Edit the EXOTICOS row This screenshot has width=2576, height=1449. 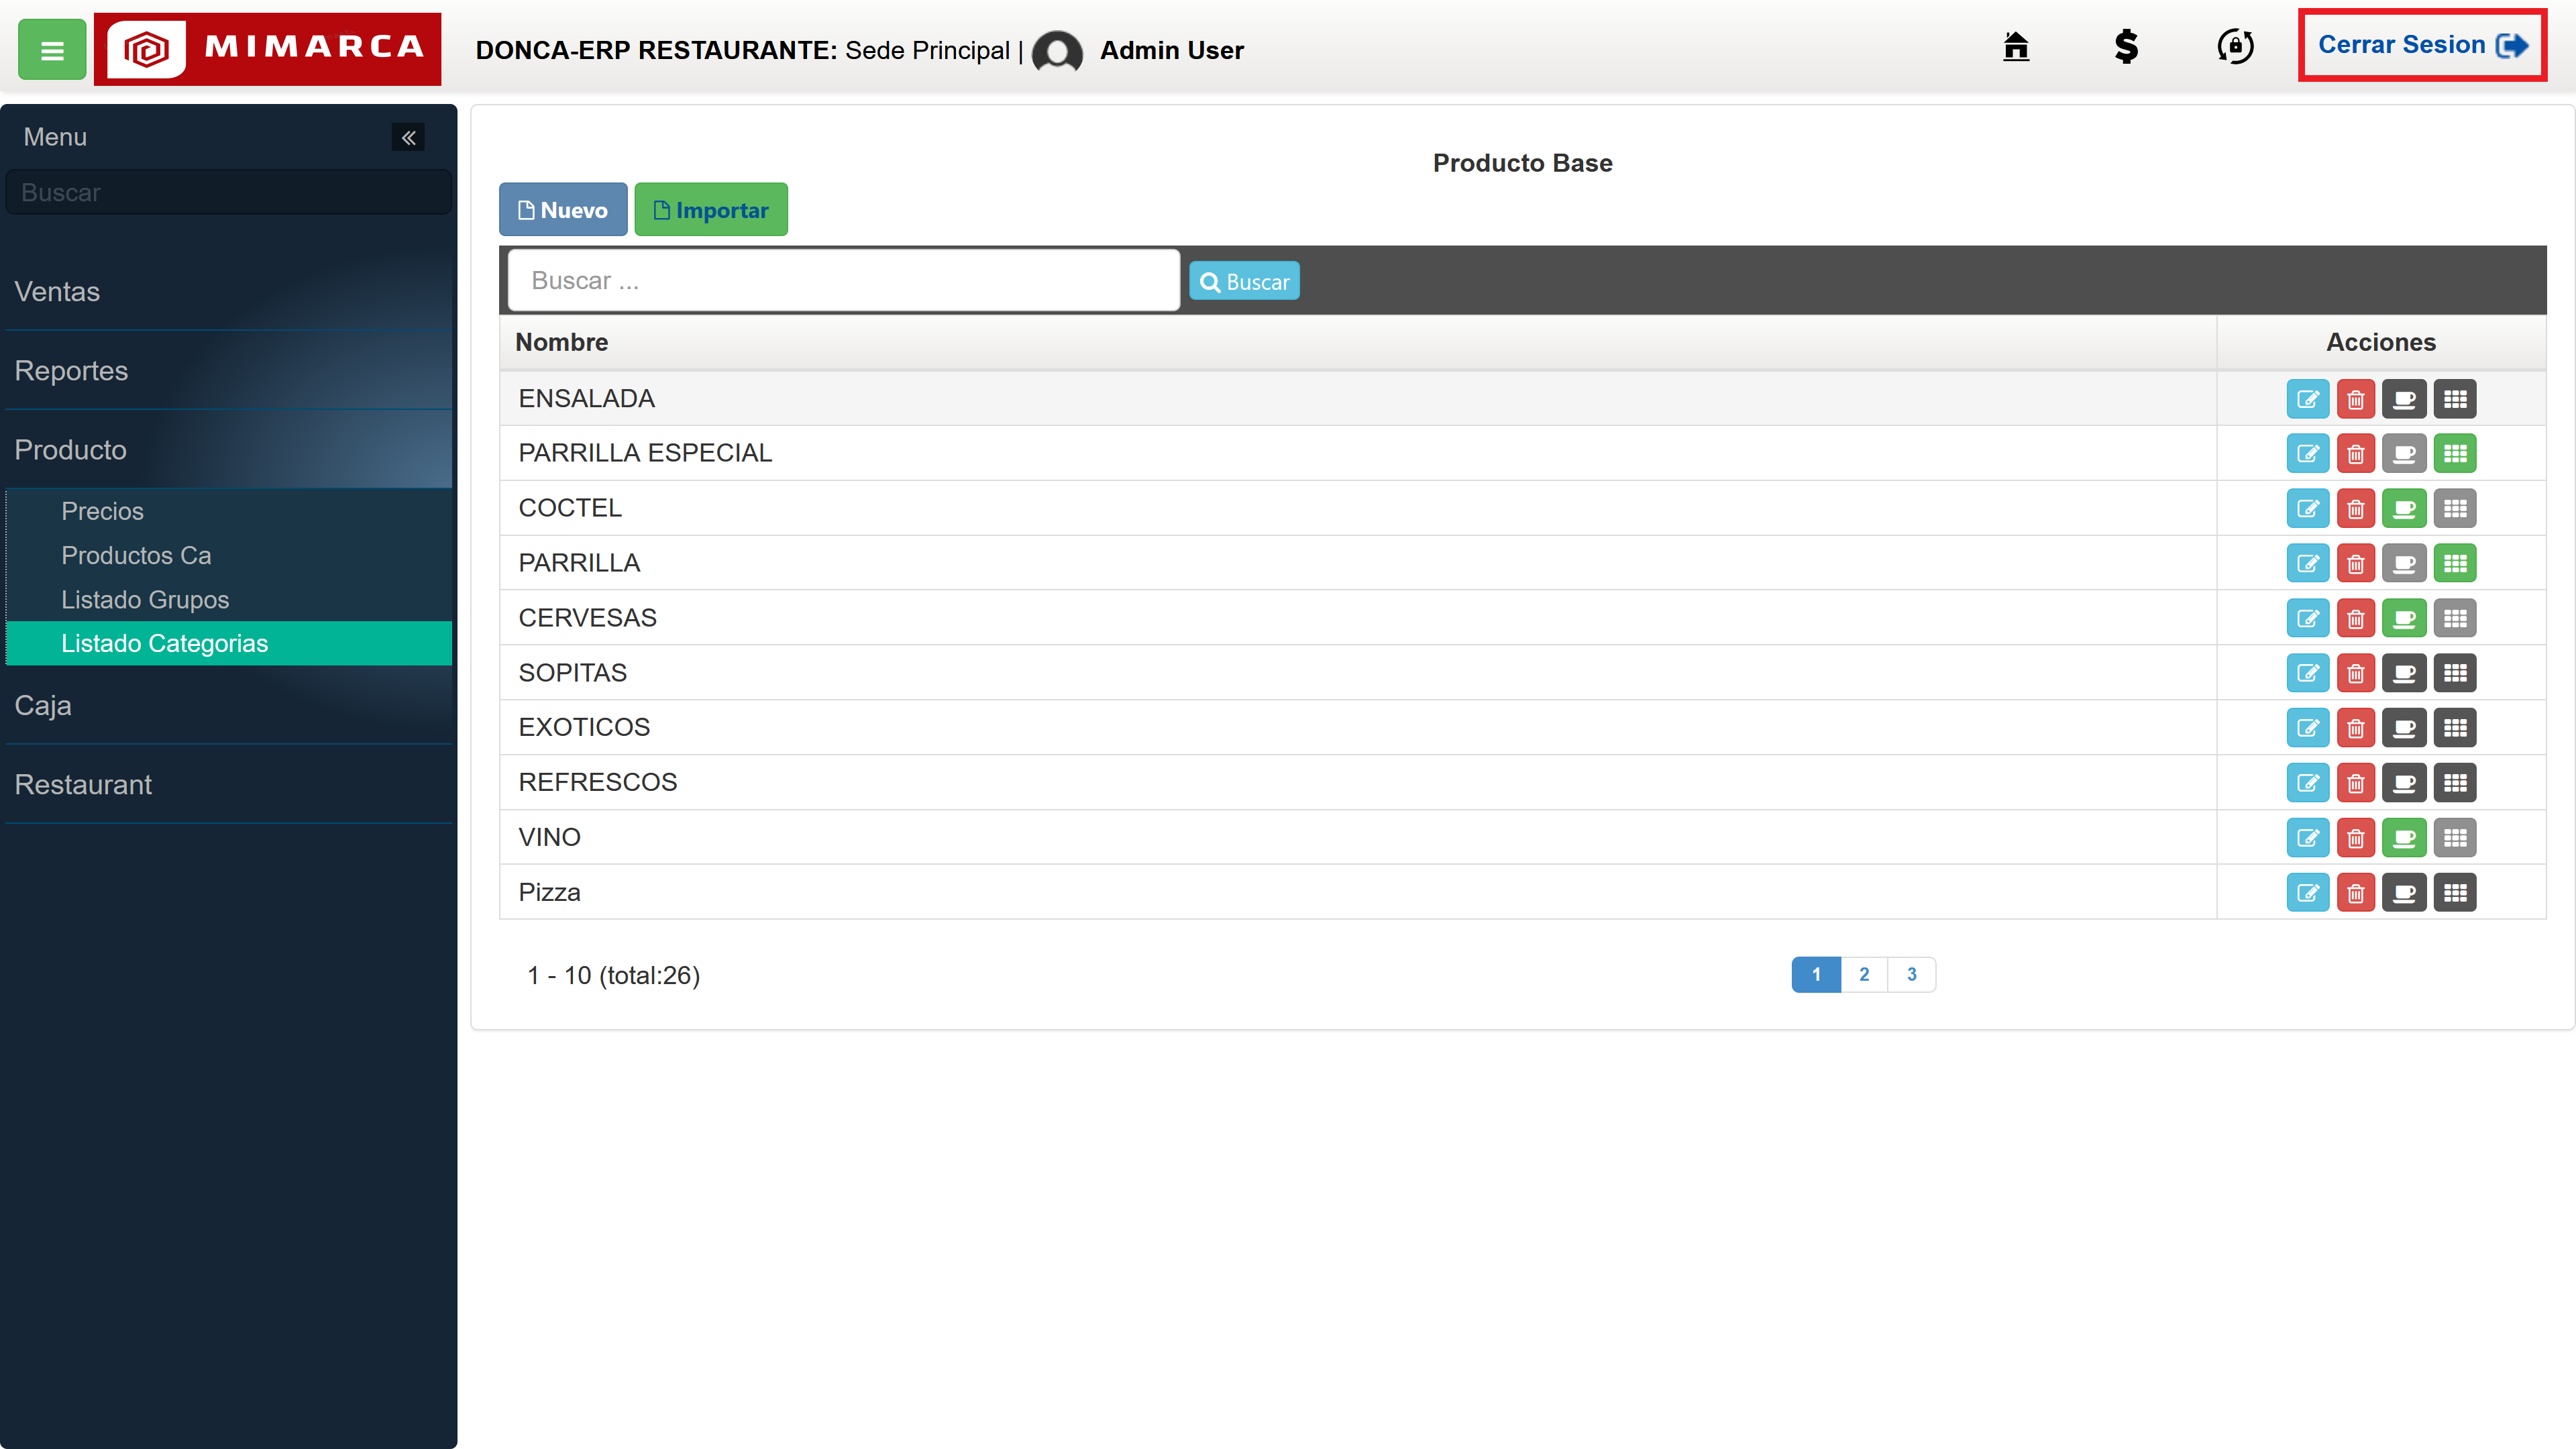click(x=2308, y=728)
